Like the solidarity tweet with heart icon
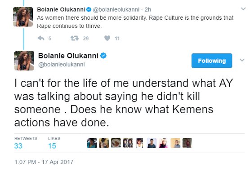 (x=107, y=38)
